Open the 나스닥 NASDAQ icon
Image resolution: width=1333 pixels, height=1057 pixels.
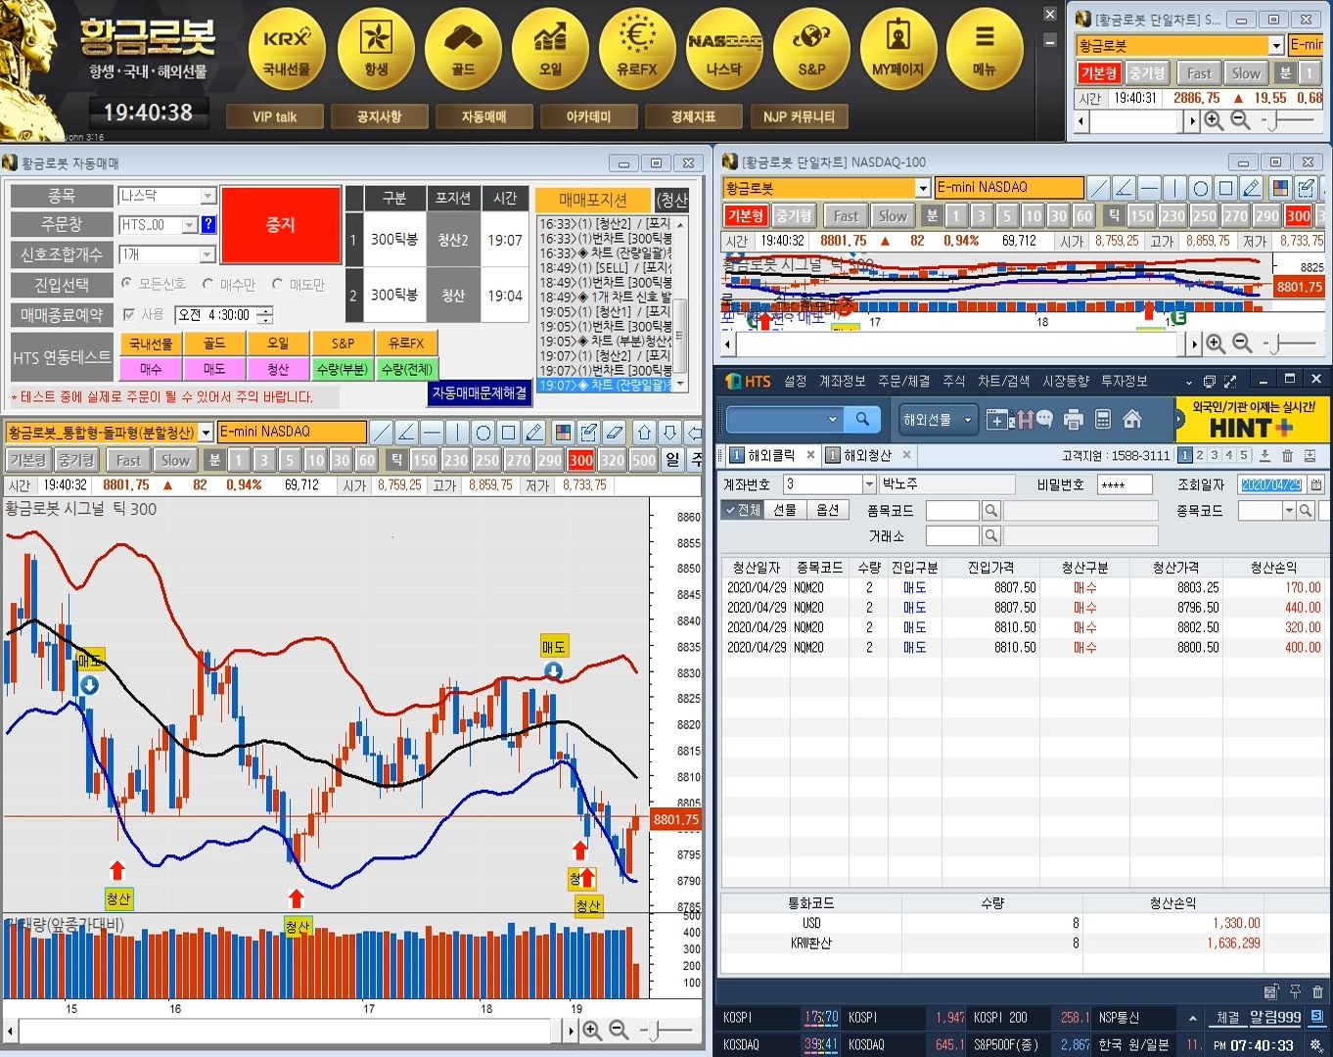[724, 49]
